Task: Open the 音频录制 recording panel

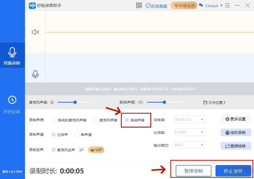Action: [12, 55]
